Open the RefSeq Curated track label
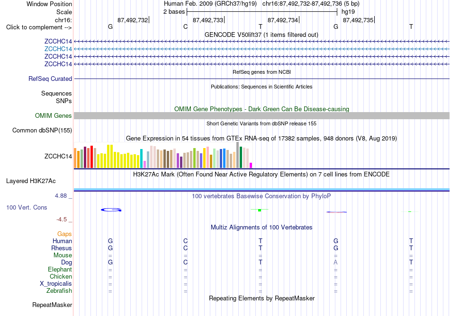Viewport: 450px width, 316px height. coord(50,79)
